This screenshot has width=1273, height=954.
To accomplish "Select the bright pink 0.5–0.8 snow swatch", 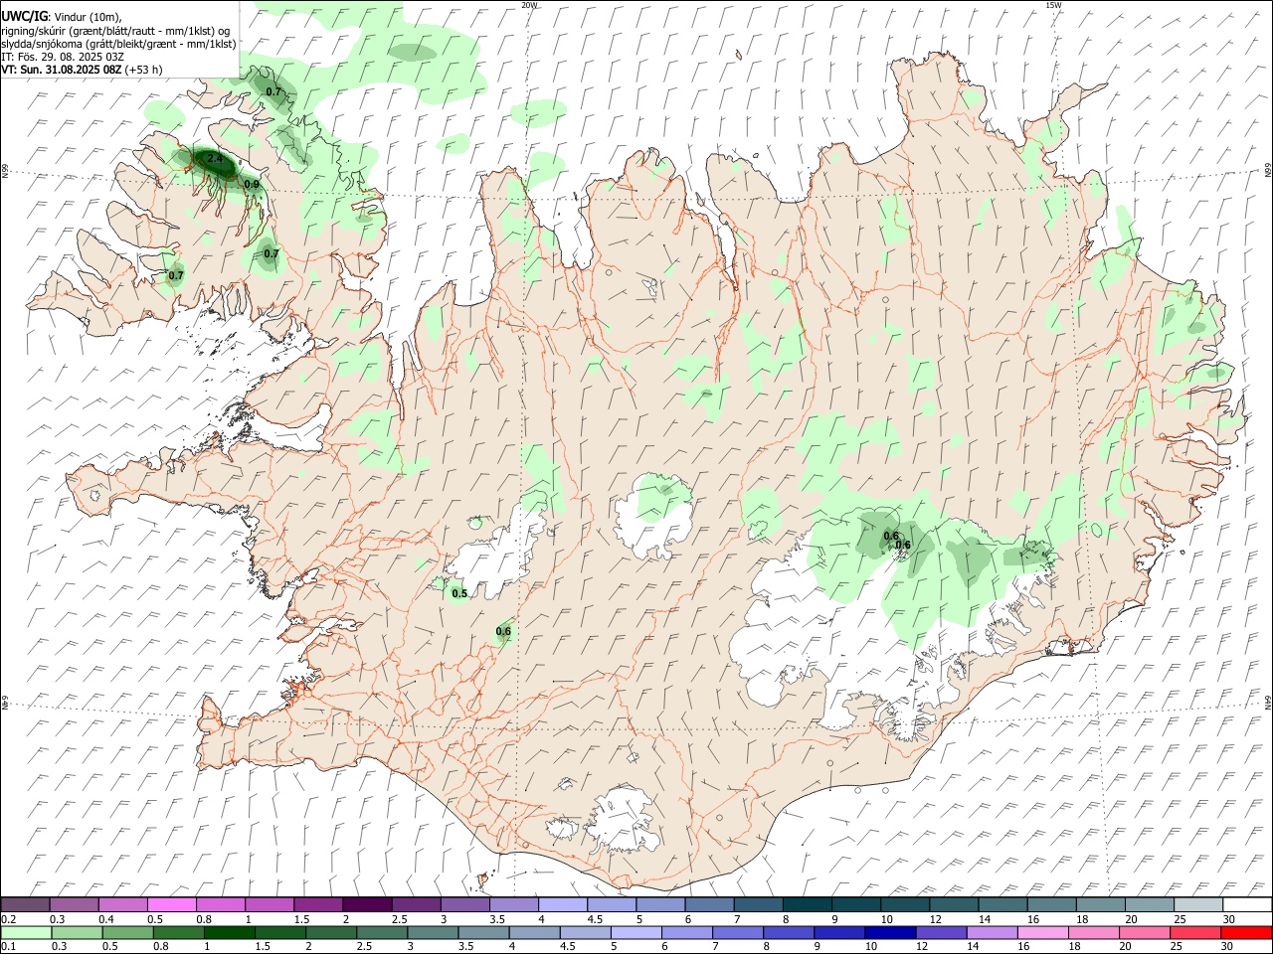I will 171,904.
